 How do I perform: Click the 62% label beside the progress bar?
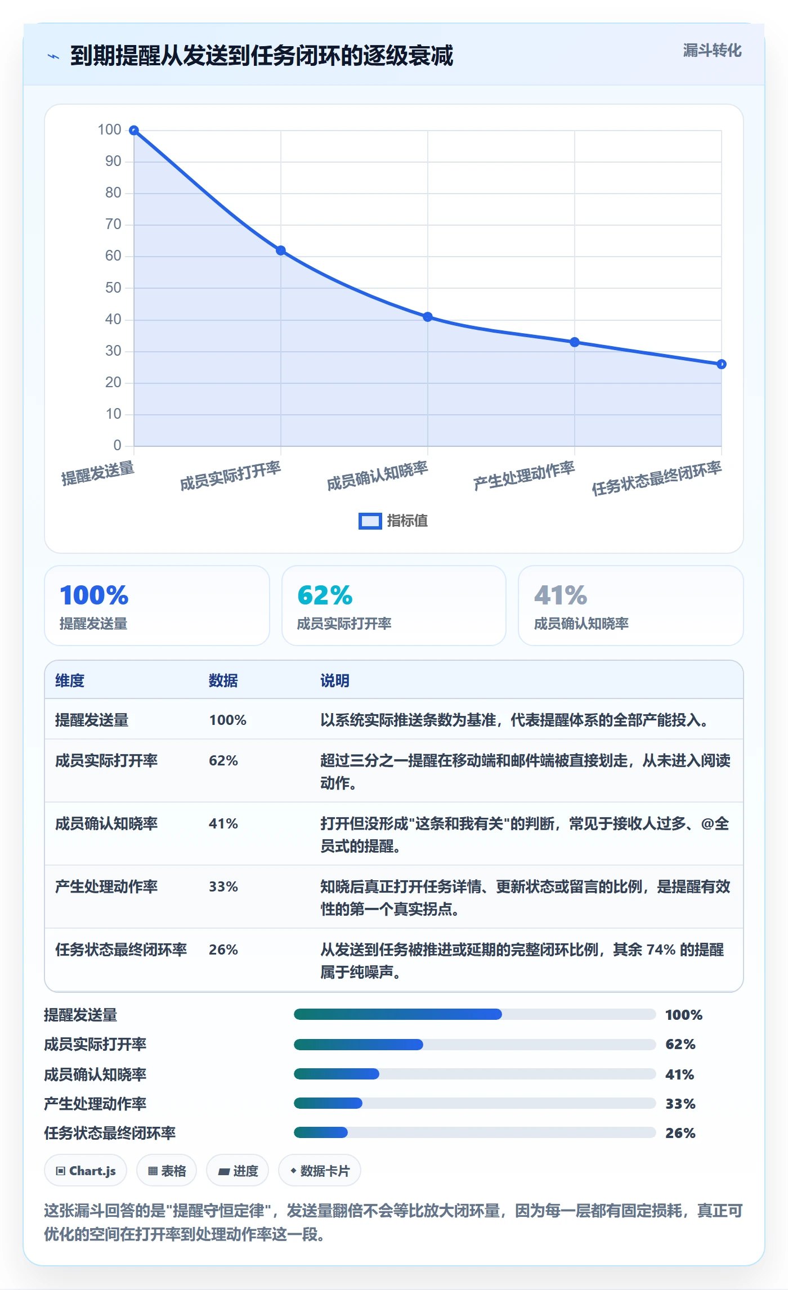point(680,1045)
